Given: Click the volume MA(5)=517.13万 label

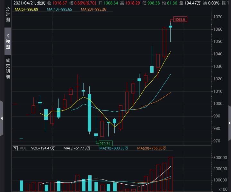Looking at the screenshot, I should (77, 148).
